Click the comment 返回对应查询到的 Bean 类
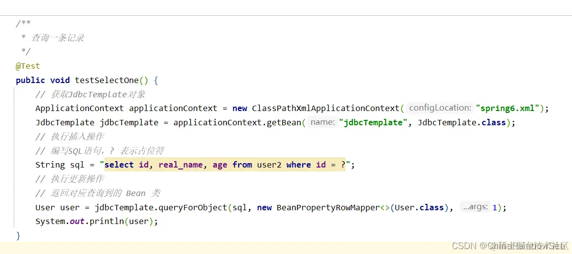Screen dimensions: 572x254 click(x=98, y=193)
